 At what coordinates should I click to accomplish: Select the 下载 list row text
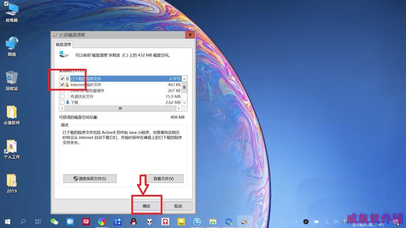coord(75,102)
